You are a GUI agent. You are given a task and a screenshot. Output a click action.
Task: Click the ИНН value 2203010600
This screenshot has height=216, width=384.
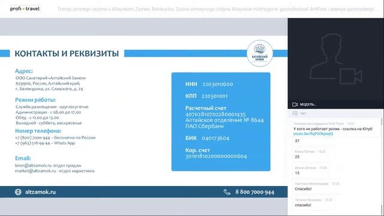click(x=217, y=84)
